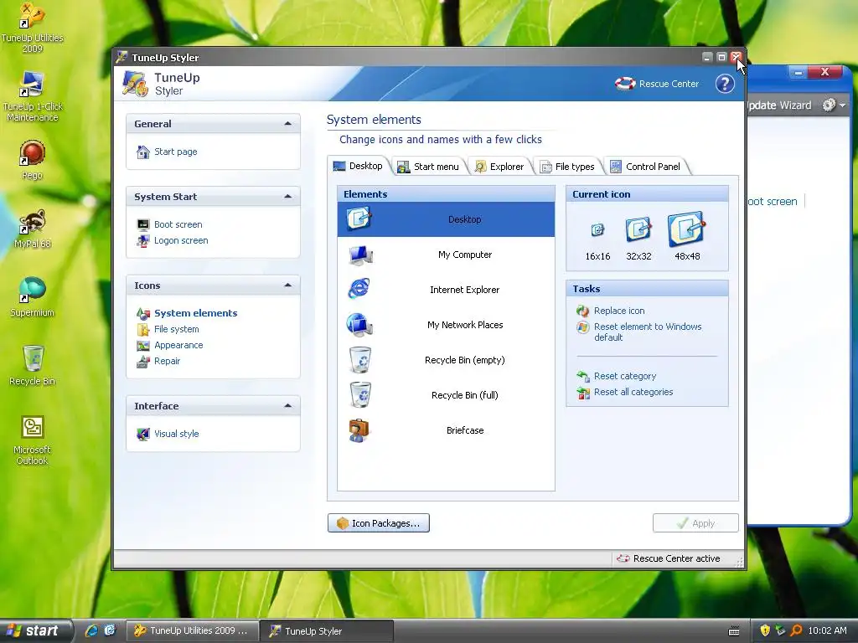
Task: Switch to the Desktop tab
Action: coord(359,167)
